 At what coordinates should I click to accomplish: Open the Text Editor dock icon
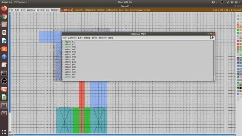click(x=4, y=65)
